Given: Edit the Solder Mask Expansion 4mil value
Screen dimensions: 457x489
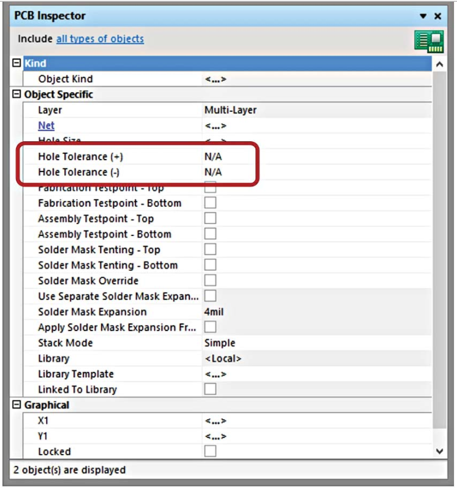Looking at the screenshot, I should click(x=214, y=312).
